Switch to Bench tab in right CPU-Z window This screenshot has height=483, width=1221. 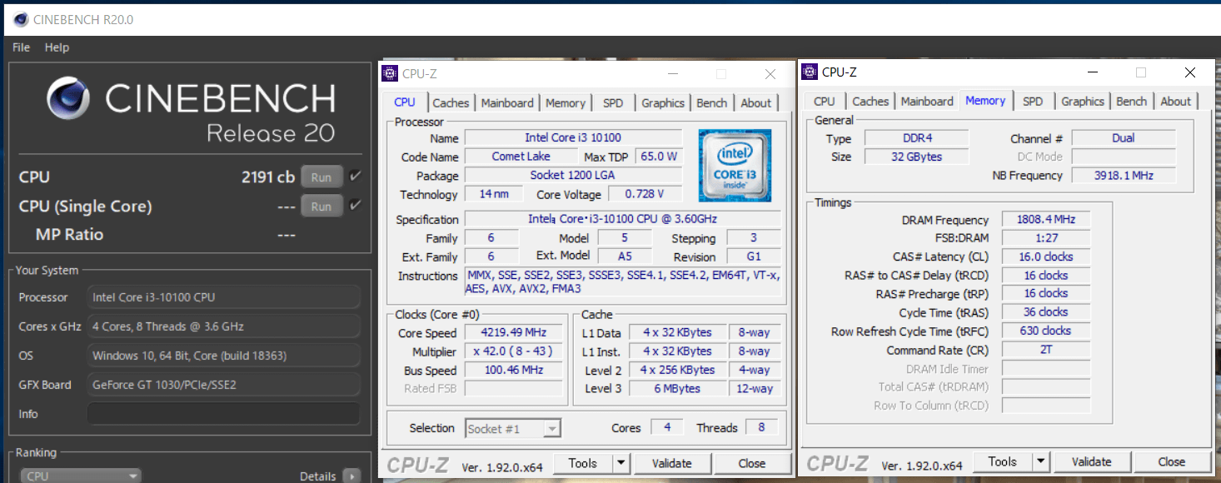1132,102
